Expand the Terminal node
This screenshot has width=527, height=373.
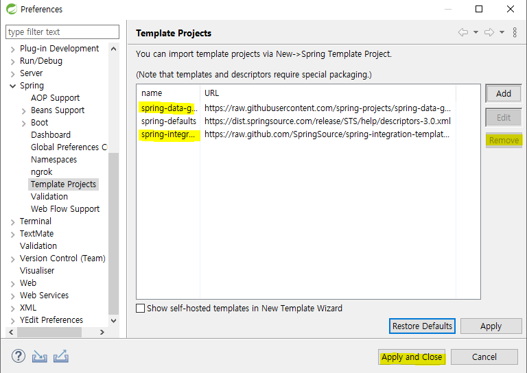click(x=13, y=222)
